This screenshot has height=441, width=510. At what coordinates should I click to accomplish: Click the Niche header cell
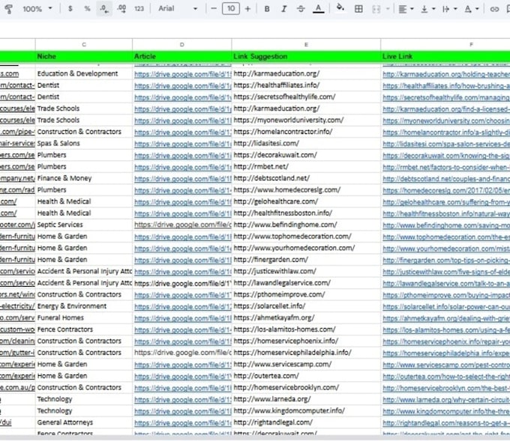coord(84,56)
